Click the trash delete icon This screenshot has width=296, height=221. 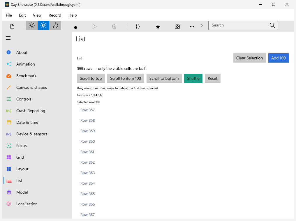pyautogui.click(x=114, y=26)
